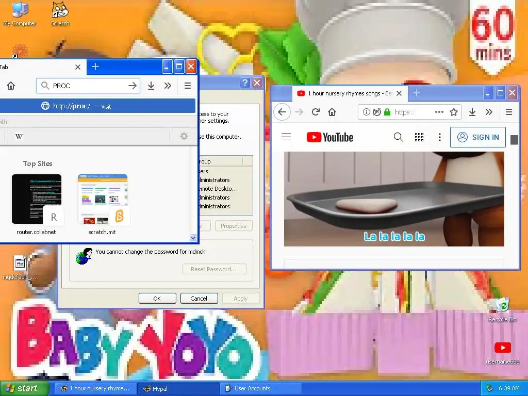The image size is (528, 396).
Task: Open the Scratch desktop shortcut
Action: (60, 13)
